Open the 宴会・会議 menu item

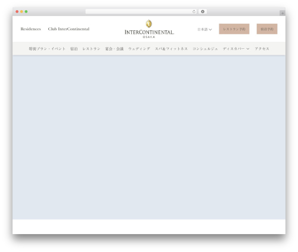click(x=114, y=49)
